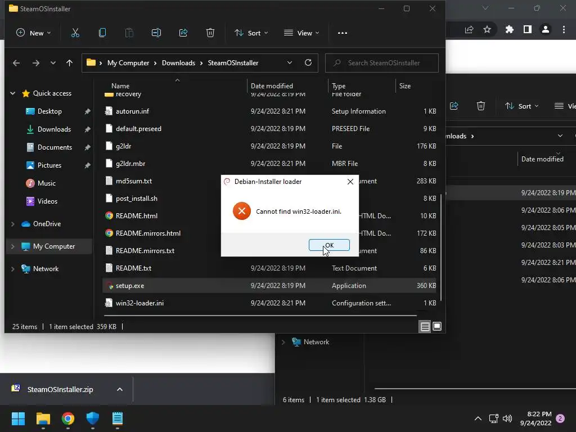Select Music in Quick access
The width and height of the screenshot is (576, 432).
pos(46,183)
